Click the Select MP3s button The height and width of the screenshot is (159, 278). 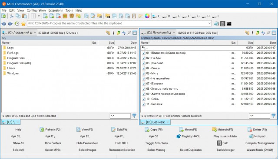pos(53,150)
